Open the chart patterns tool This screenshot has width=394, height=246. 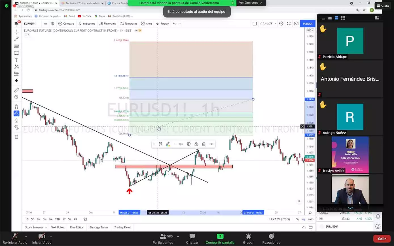tap(16, 67)
